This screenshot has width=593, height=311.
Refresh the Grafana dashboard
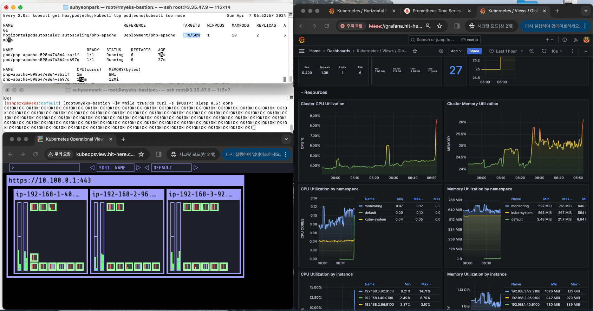click(544, 51)
